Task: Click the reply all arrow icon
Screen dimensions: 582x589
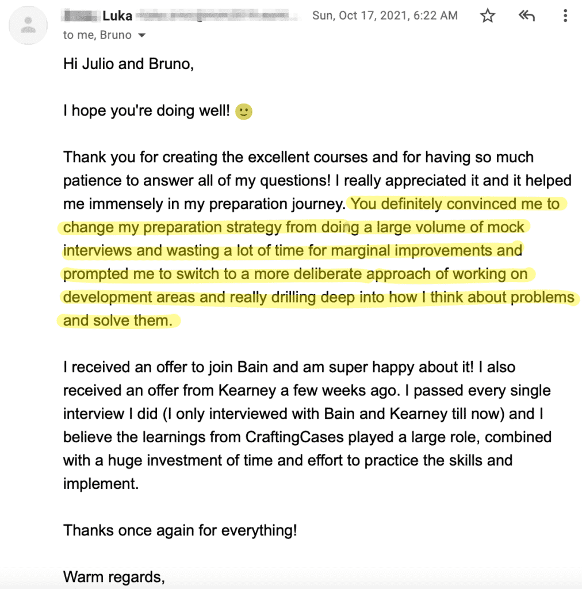Action: click(x=526, y=16)
